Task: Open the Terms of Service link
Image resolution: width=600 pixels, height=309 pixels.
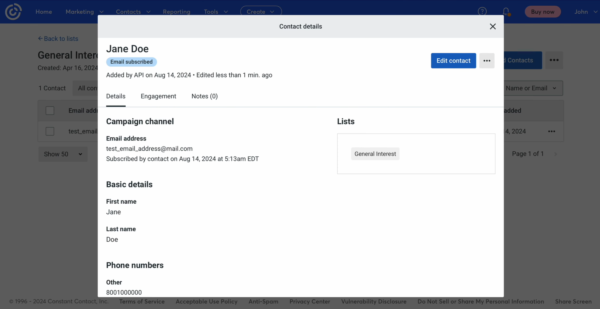Action: [142, 301]
